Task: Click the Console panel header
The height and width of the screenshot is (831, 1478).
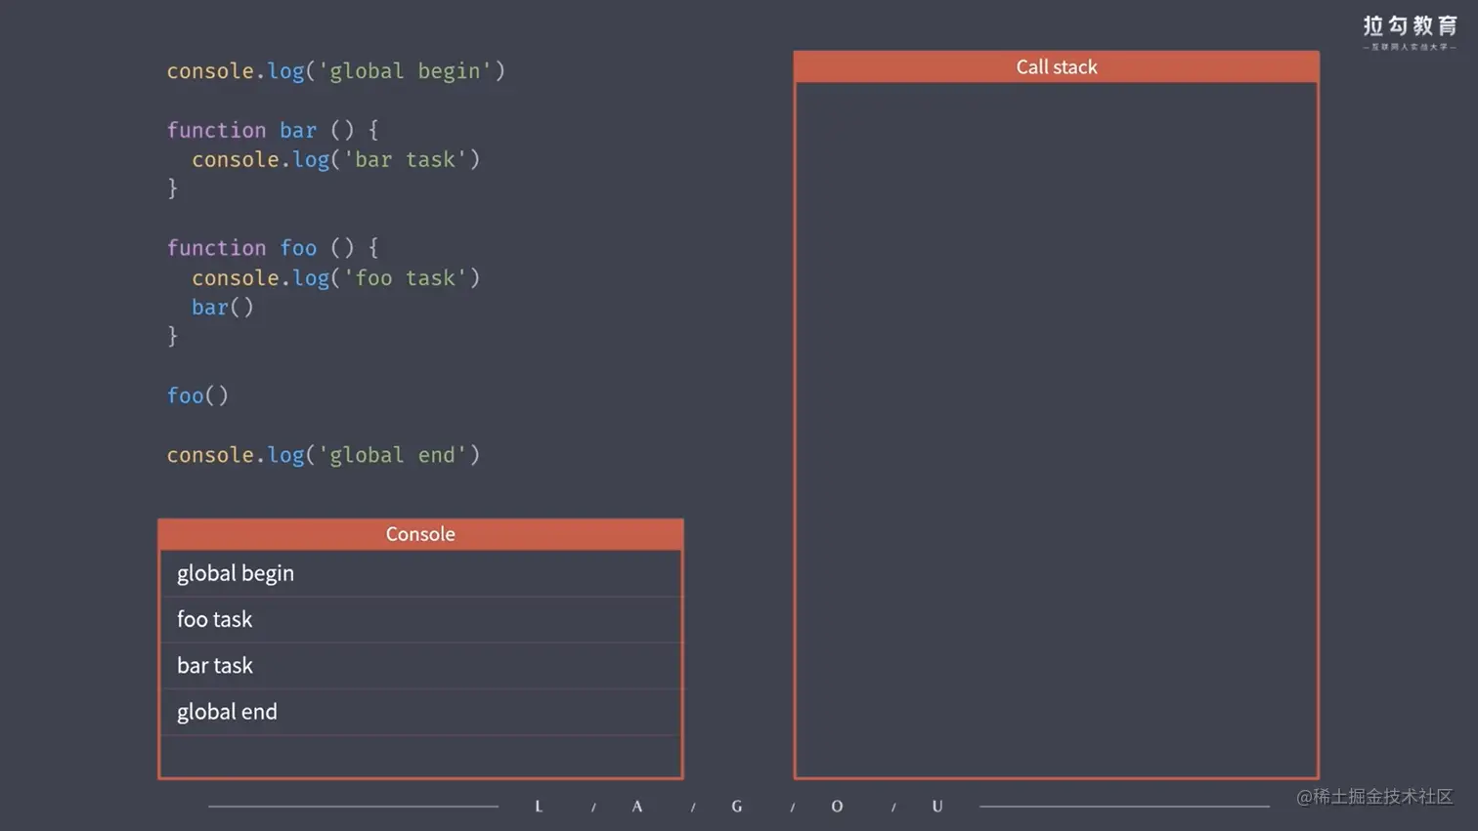Action: tap(420, 534)
